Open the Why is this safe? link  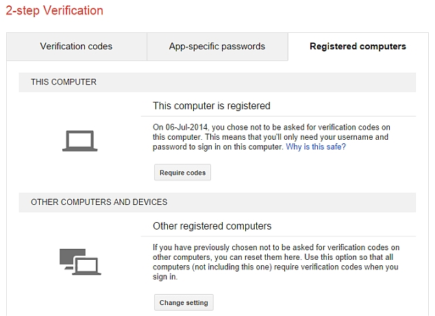point(316,147)
